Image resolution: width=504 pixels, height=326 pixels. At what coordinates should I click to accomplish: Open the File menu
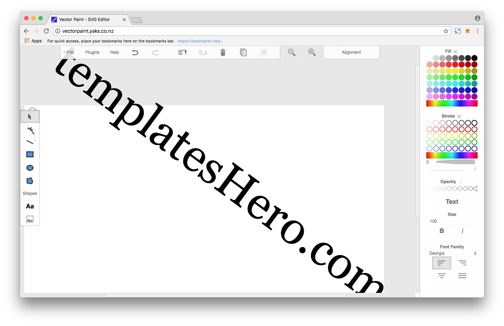point(70,52)
